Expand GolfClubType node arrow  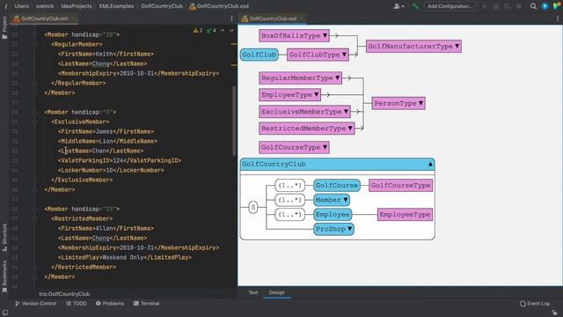(344, 55)
